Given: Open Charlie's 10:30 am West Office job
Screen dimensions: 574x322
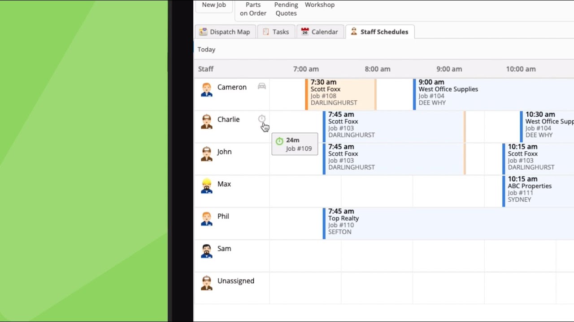Looking at the screenshot, I should tap(547, 126).
